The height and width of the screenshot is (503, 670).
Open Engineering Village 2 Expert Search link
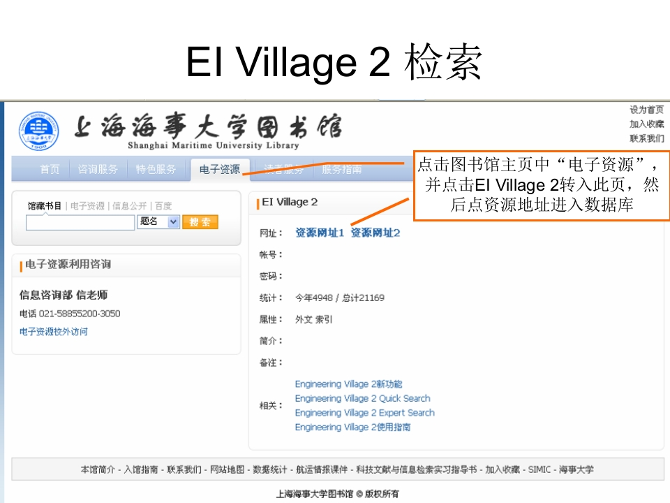(364, 413)
